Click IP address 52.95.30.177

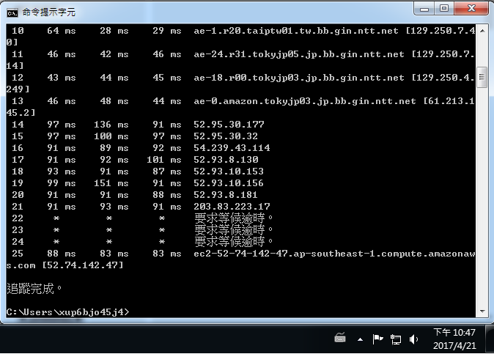tap(229, 125)
